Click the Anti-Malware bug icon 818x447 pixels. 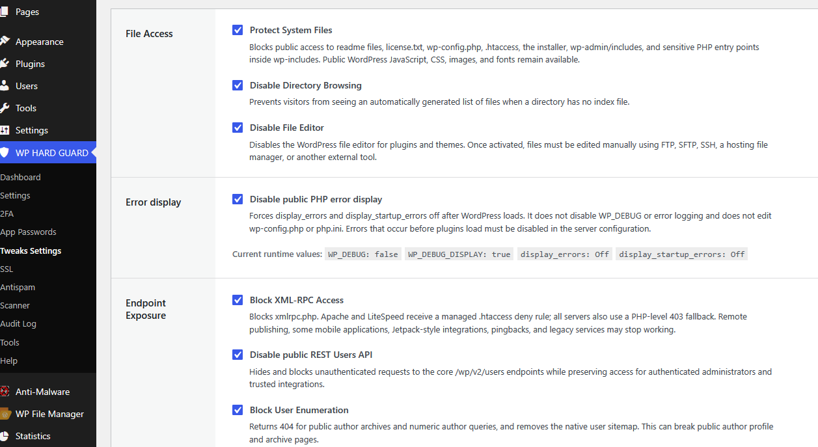[x=5, y=392]
